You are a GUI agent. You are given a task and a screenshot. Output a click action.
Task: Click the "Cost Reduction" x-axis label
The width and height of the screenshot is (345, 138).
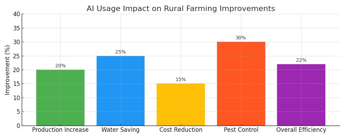181,130
